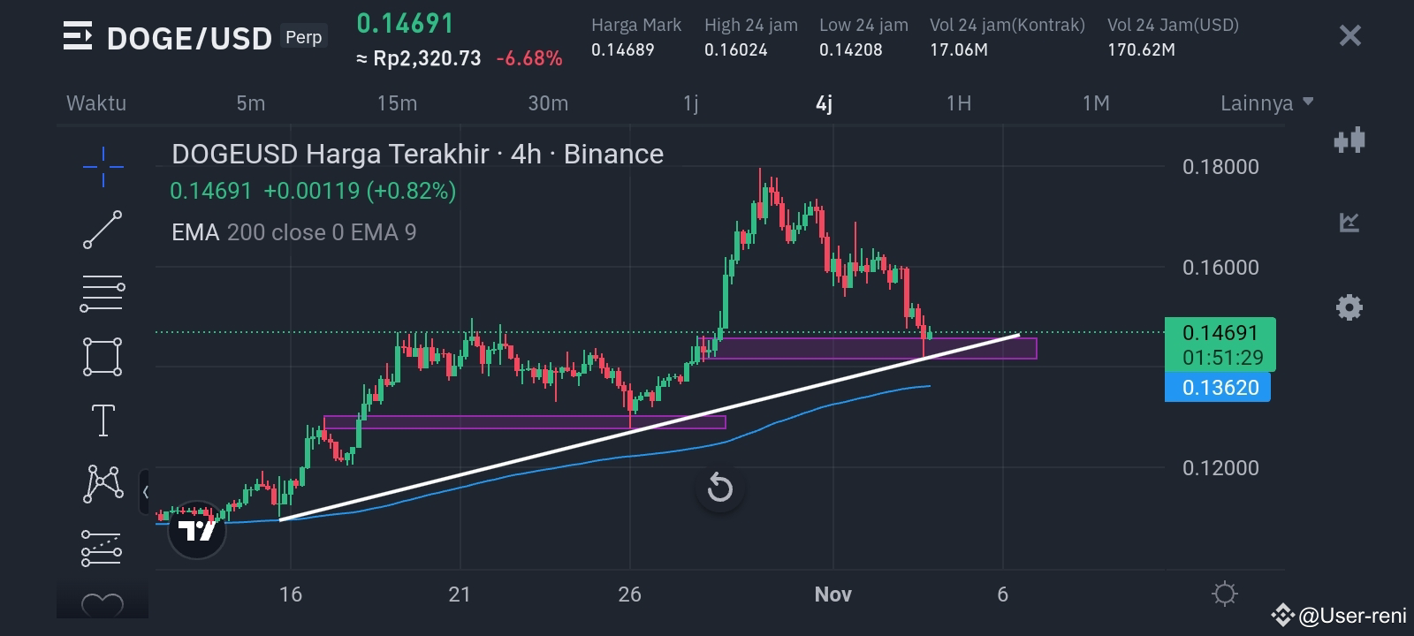The image size is (1414, 636).
Task: Click the TradingView logo
Action: 197,530
